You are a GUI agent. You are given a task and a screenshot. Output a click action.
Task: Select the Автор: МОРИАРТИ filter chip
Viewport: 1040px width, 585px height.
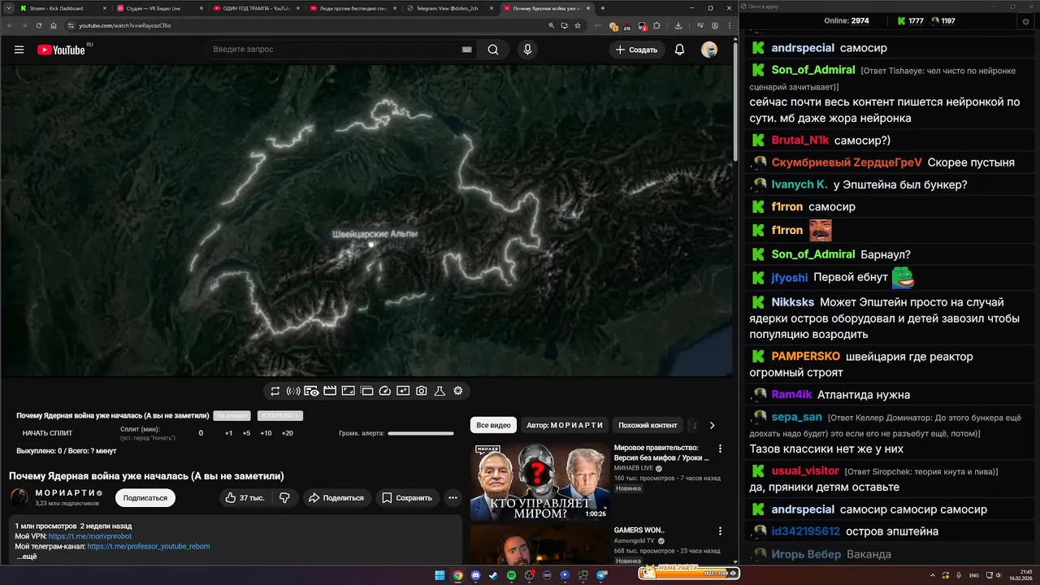pyautogui.click(x=565, y=425)
